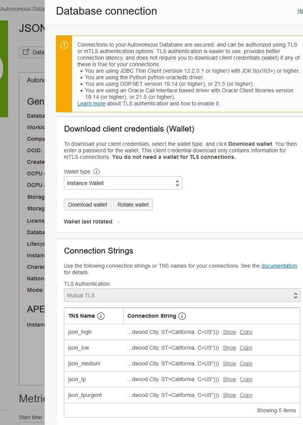This screenshot has height=425, width=303.
Task: Copy the json_tpurgent connection string
Action: pyautogui.click(x=246, y=395)
